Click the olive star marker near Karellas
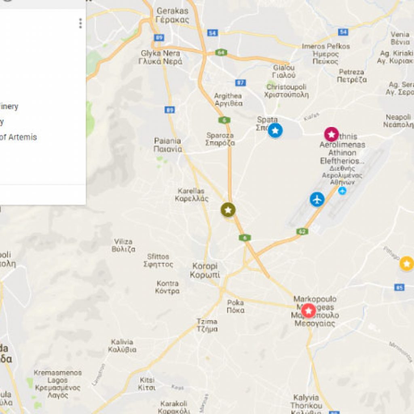 [x=228, y=210]
